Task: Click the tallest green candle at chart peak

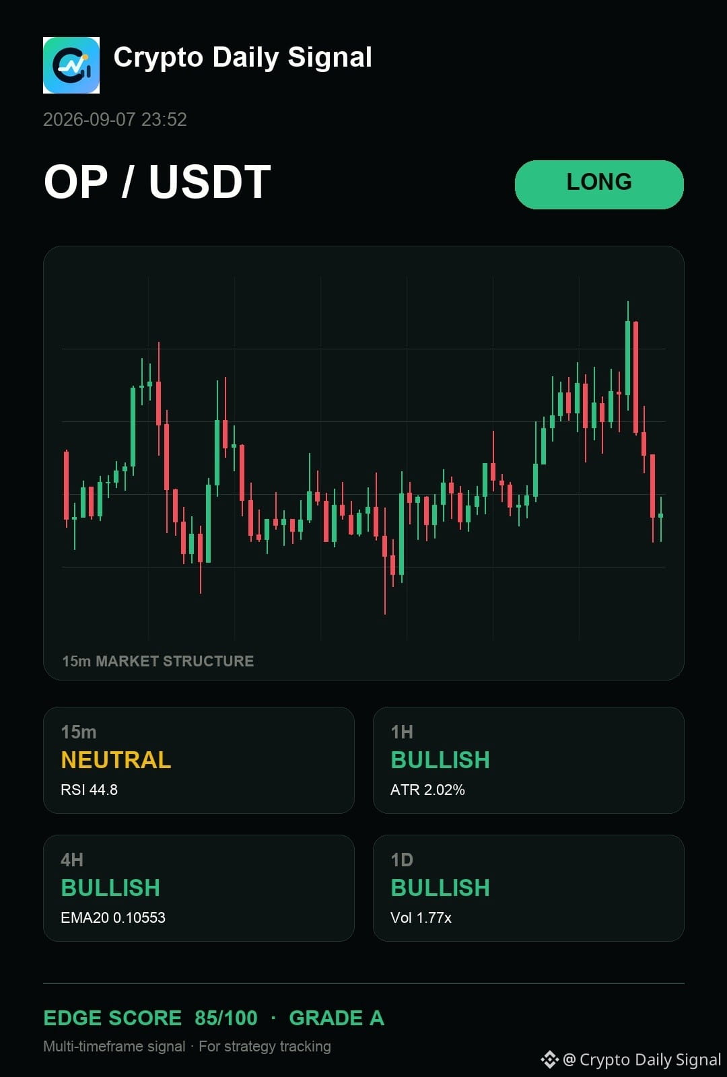Action: click(x=628, y=357)
